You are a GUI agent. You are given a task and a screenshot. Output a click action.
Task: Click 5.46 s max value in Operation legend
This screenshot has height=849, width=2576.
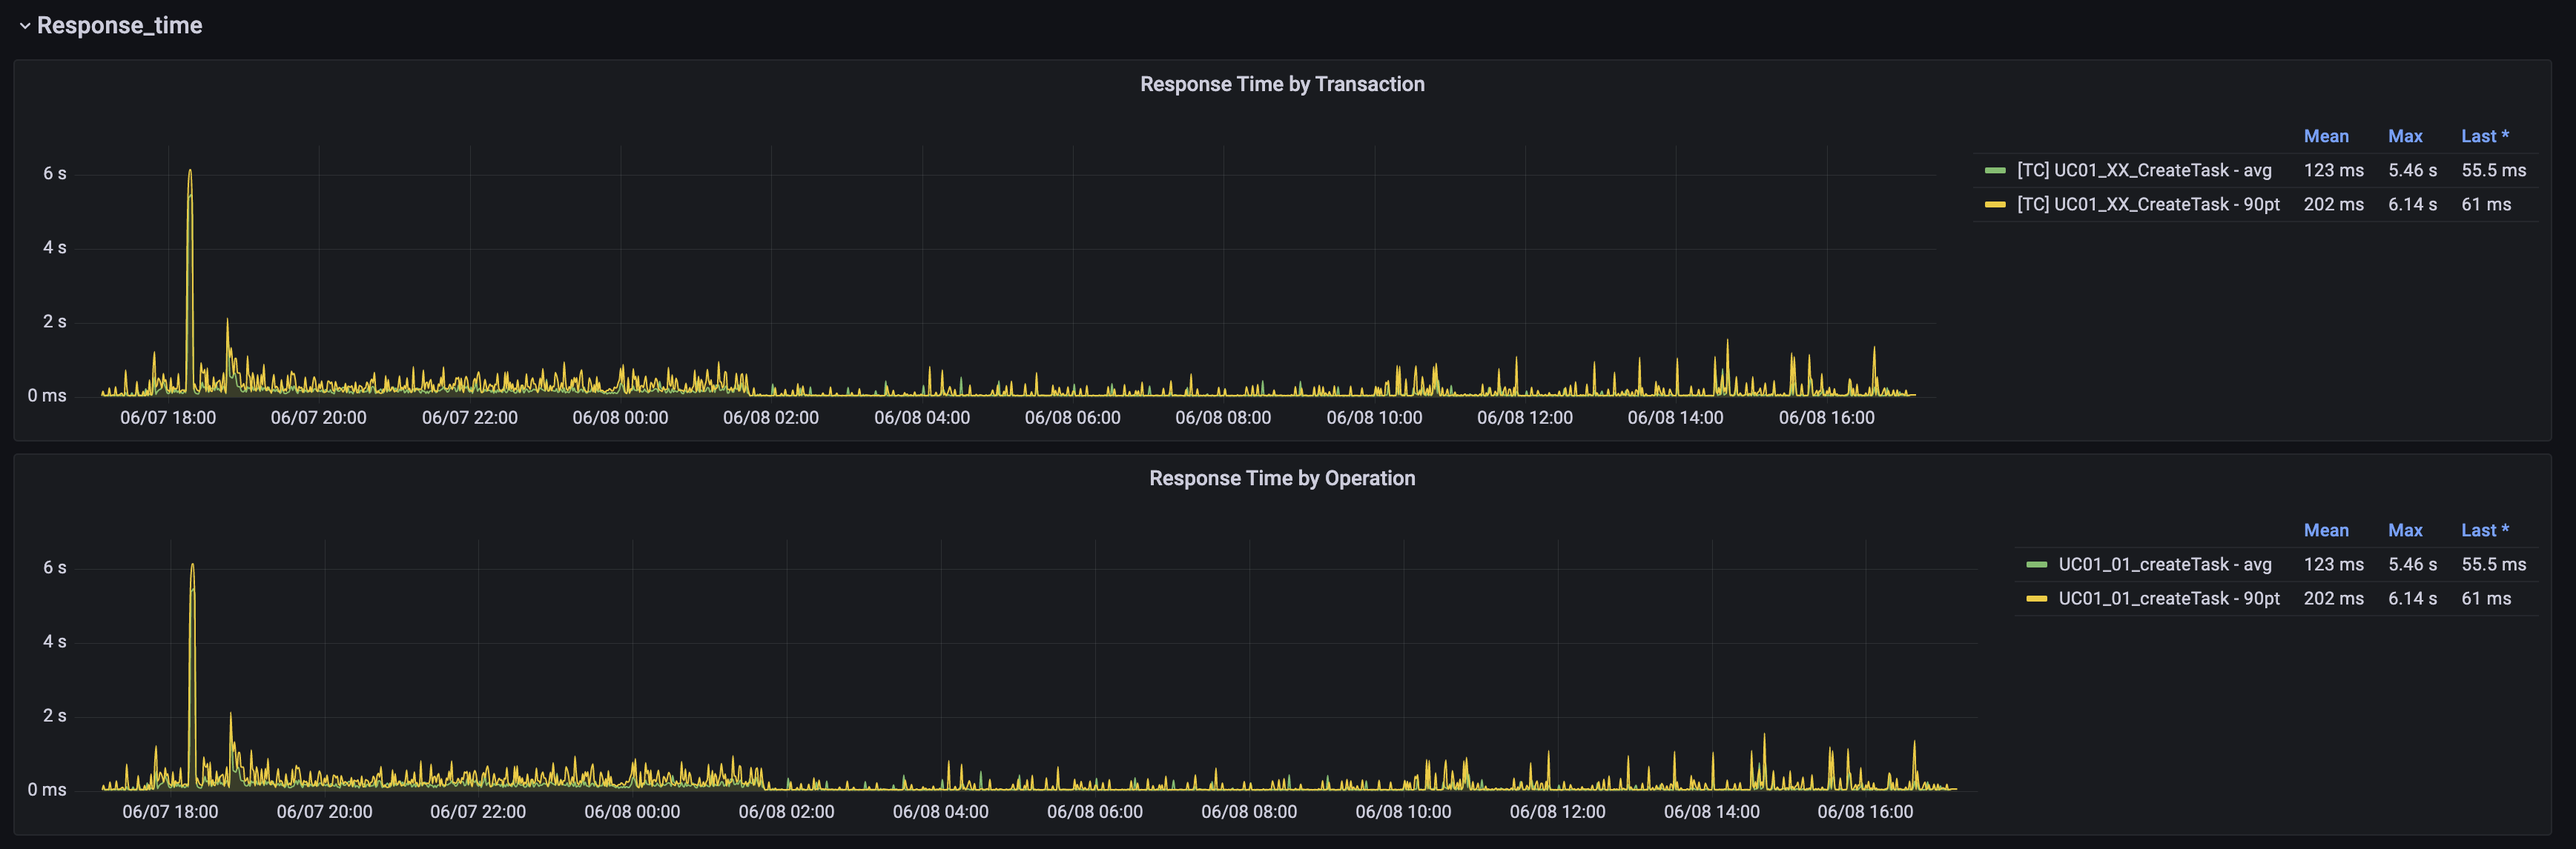click(2412, 565)
